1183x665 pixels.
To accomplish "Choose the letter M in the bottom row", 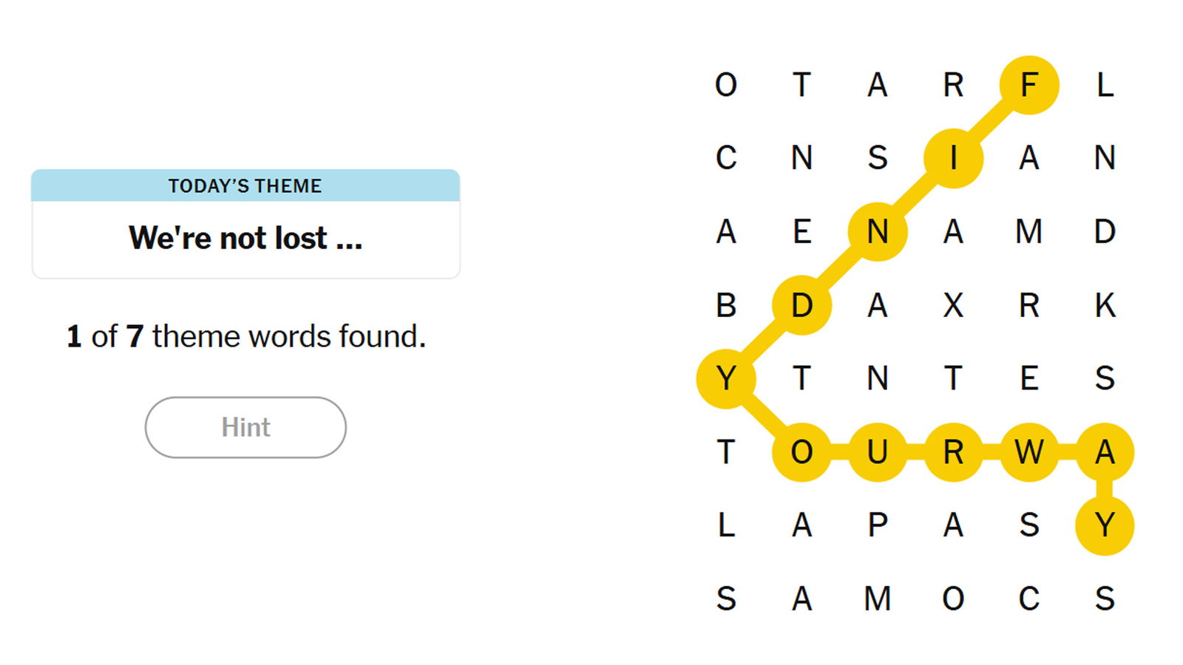I will click(x=878, y=598).
